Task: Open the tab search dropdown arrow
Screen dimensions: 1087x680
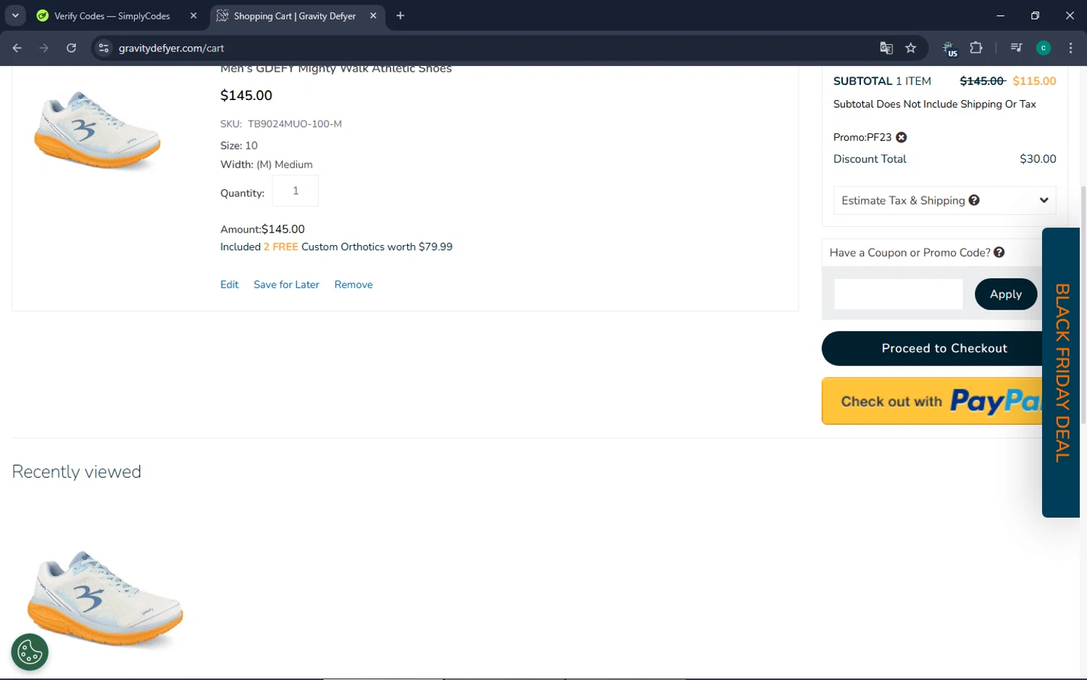Action: [x=15, y=15]
